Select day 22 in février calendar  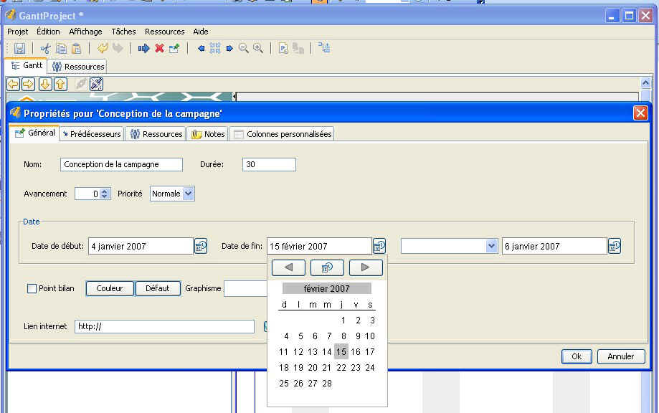point(341,368)
